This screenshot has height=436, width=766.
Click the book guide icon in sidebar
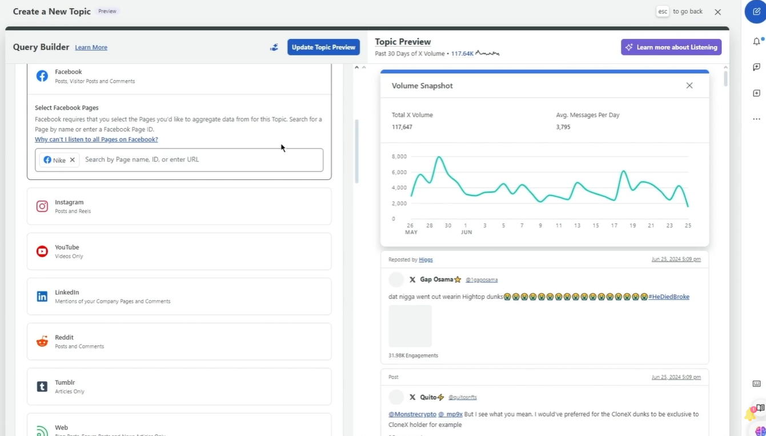click(760, 408)
